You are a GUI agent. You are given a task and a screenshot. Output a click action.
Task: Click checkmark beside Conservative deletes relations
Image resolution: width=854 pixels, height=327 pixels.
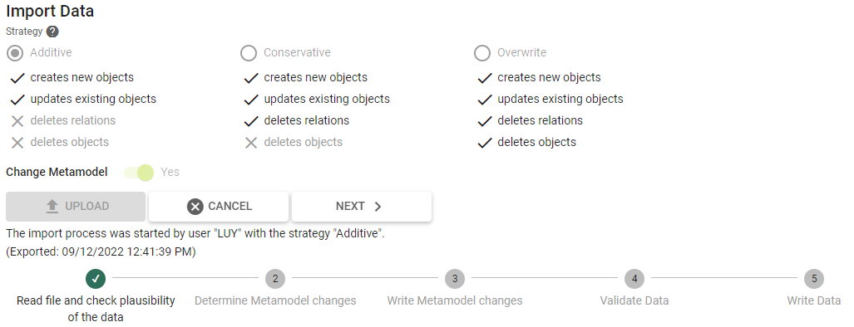pos(250,121)
